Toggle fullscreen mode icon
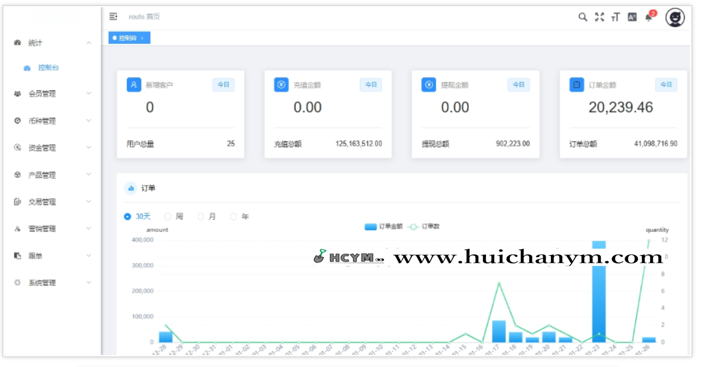 [599, 17]
